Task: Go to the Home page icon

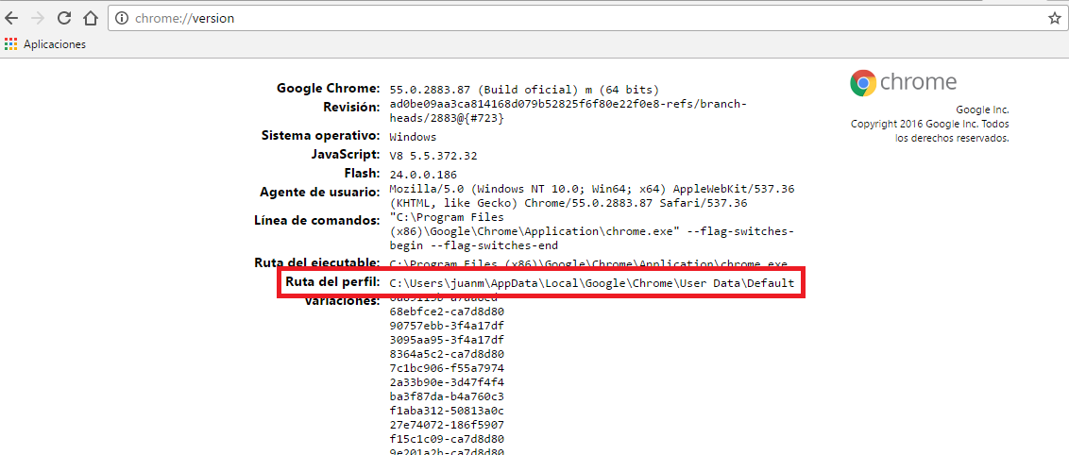Action: (x=90, y=18)
